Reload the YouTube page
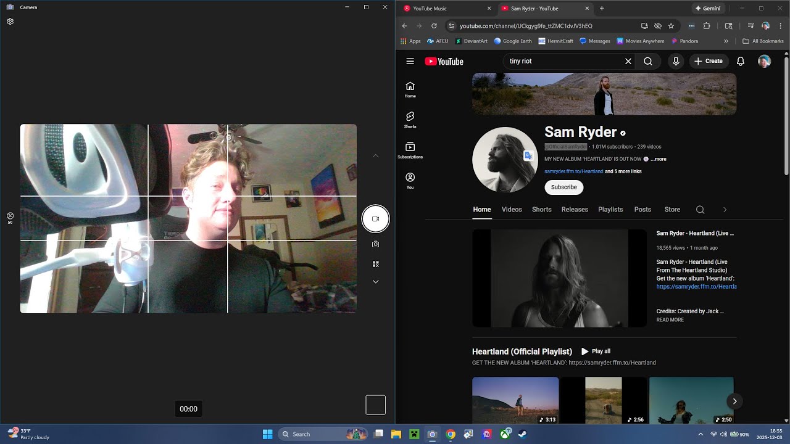 pyautogui.click(x=434, y=26)
